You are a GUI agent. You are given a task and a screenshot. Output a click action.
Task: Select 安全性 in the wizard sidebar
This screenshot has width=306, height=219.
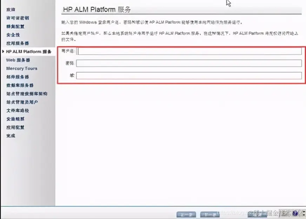[13, 35]
